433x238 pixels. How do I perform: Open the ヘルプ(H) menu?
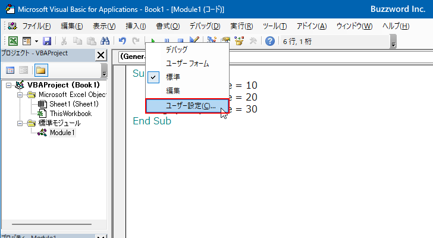pyautogui.click(x=396, y=26)
